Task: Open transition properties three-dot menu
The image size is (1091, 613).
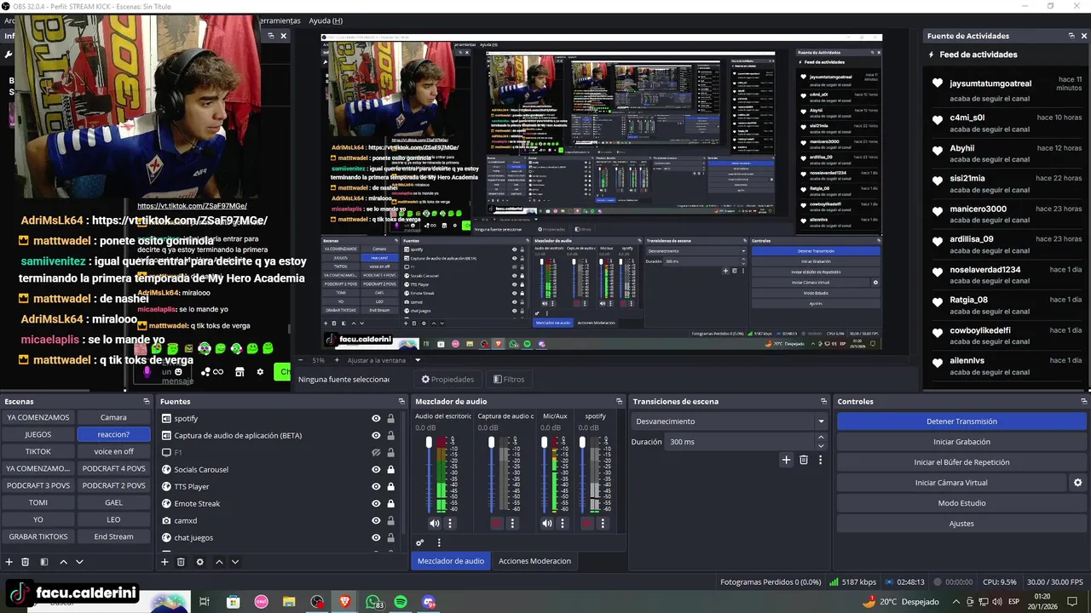Action: click(820, 460)
